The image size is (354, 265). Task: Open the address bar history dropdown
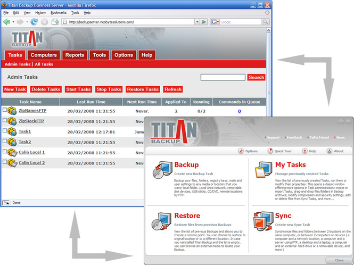pyautogui.click(x=197, y=22)
